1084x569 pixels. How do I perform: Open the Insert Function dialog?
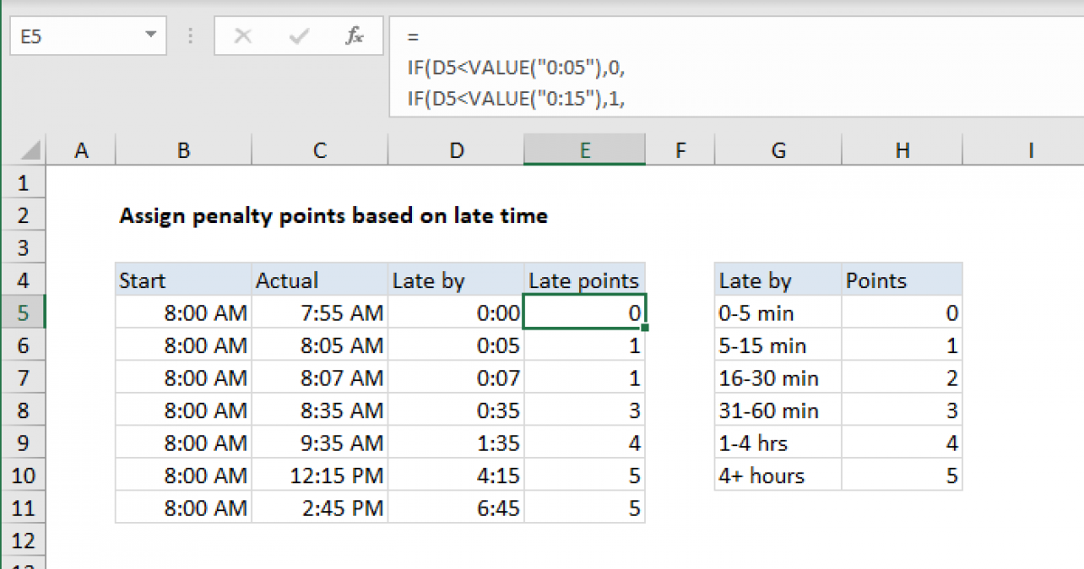(354, 36)
